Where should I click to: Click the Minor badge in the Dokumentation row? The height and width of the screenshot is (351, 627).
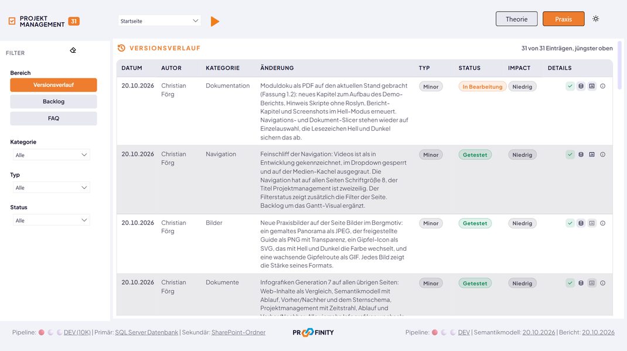pos(431,87)
